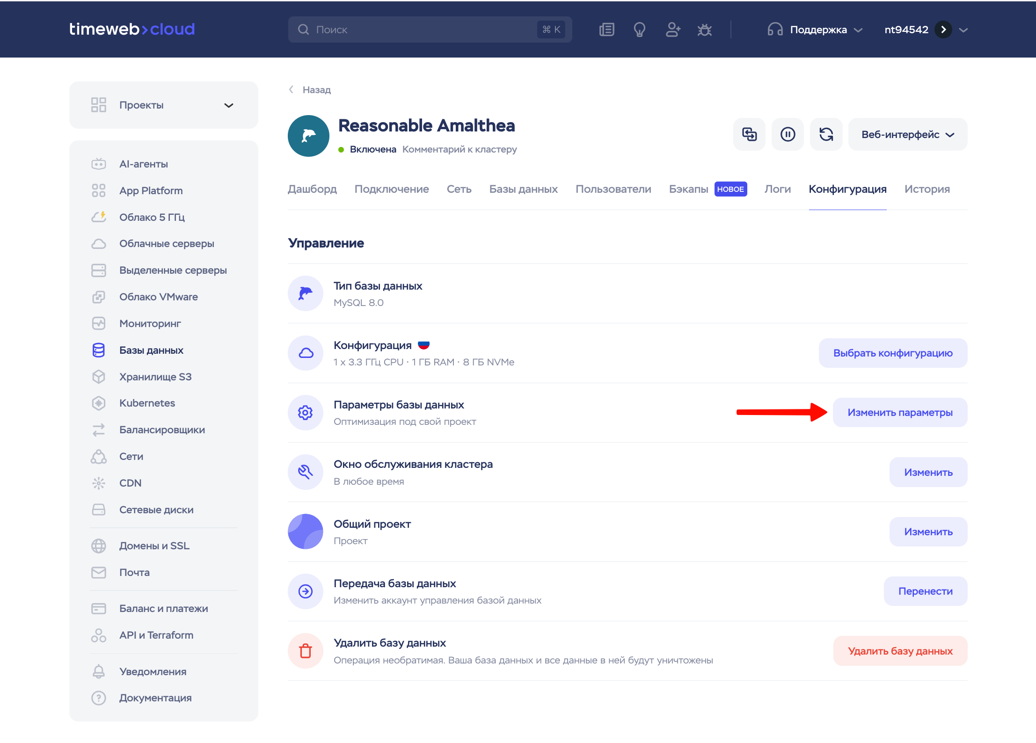Switch to the Логи tab
The width and height of the screenshot is (1036, 743).
(777, 189)
